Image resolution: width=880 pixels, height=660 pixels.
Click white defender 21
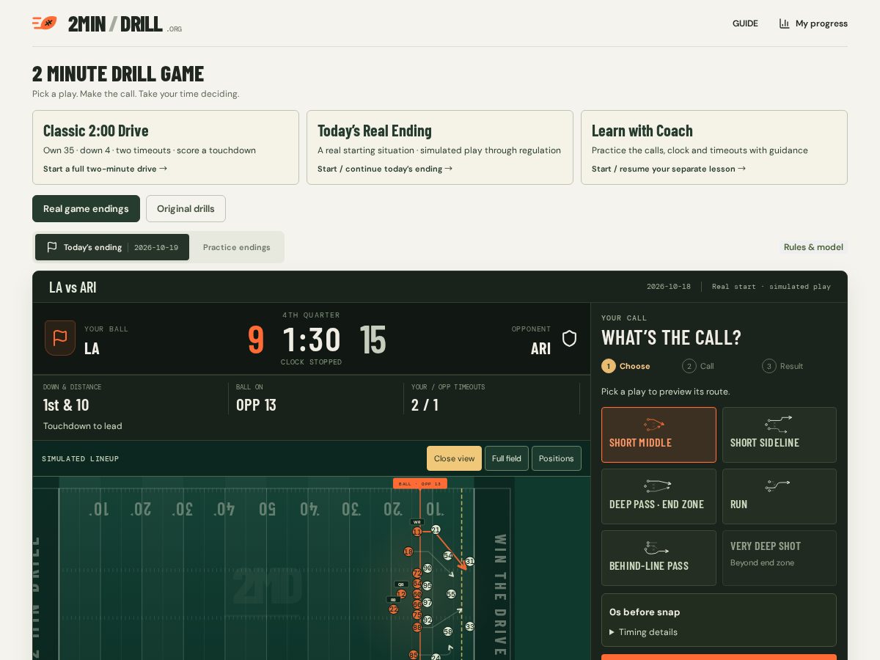pos(436,529)
